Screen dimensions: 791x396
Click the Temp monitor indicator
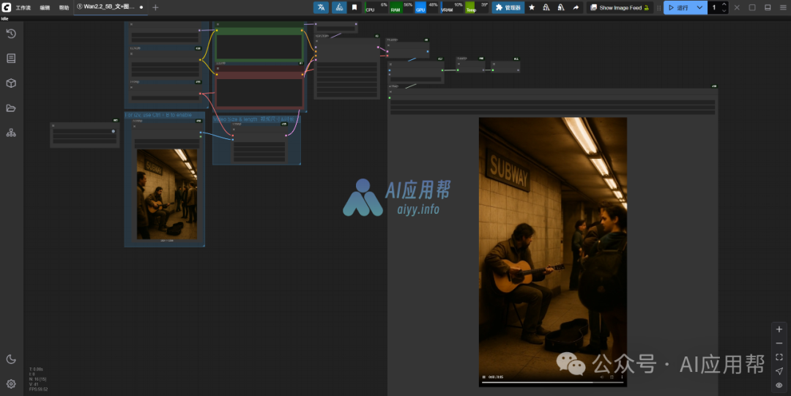click(x=477, y=7)
